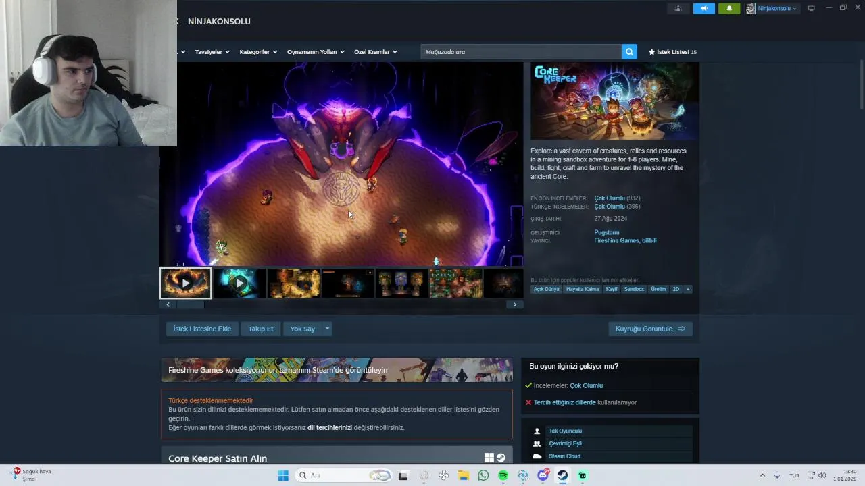
Task: Click the magnifier search button in store
Action: [629, 52]
